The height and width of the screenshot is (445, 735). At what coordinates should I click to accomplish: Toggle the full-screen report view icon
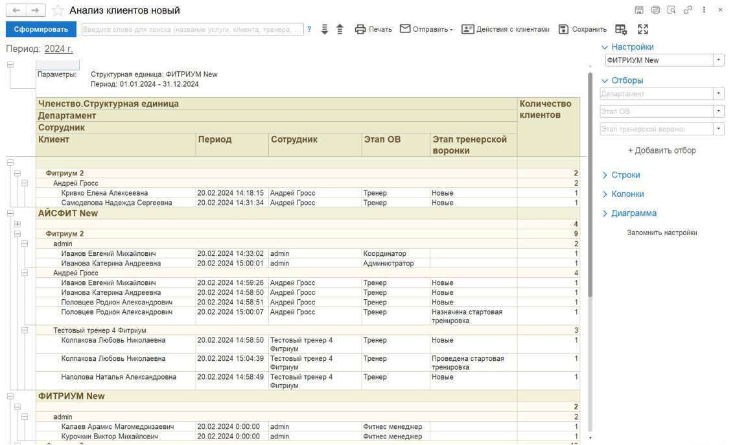pos(643,29)
